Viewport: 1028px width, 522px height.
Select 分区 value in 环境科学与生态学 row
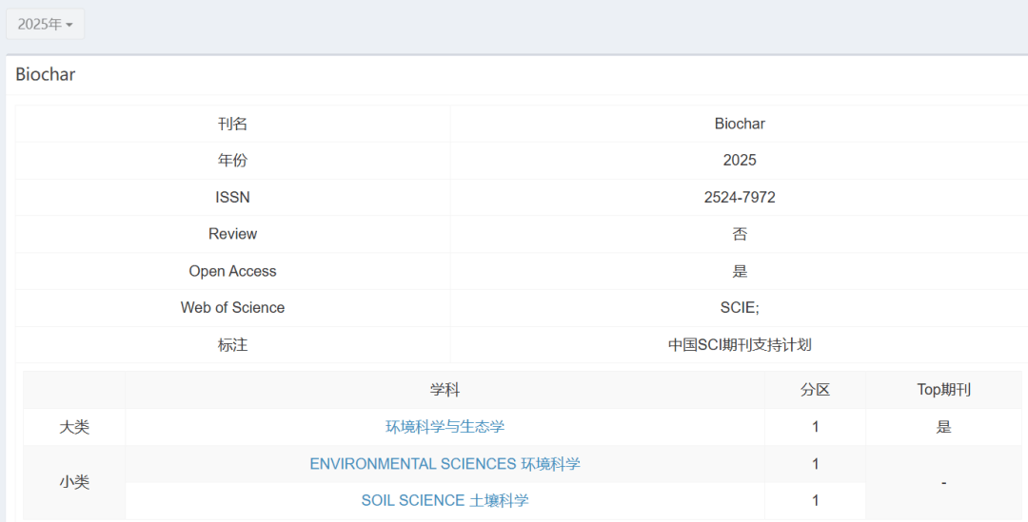coord(815,427)
